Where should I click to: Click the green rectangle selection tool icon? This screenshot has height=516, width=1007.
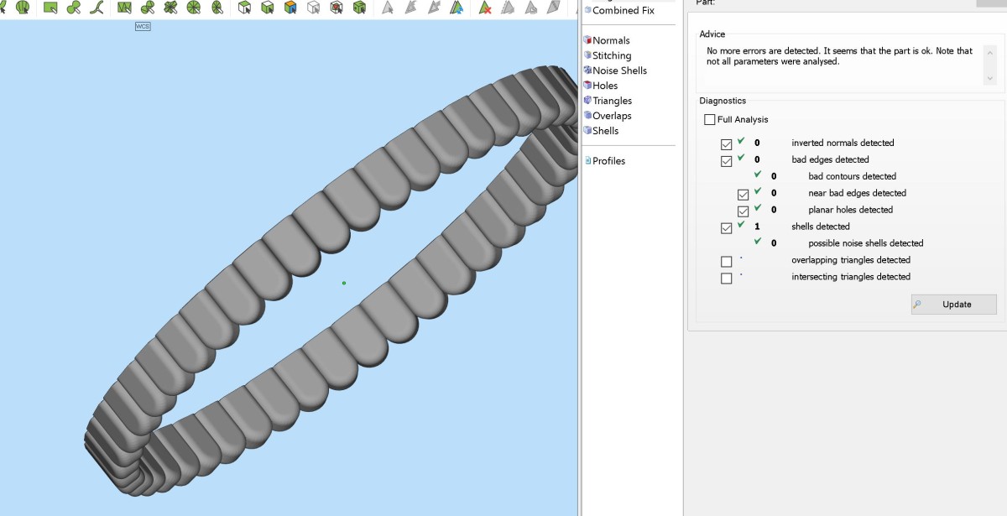coord(50,8)
